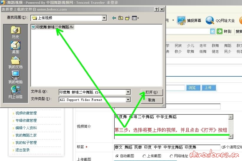
Task: Click the help question mark button in the dialog title bar
Action: click(x=157, y=9)
